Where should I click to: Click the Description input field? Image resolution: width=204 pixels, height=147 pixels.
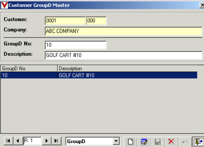[x=123, y=55]
